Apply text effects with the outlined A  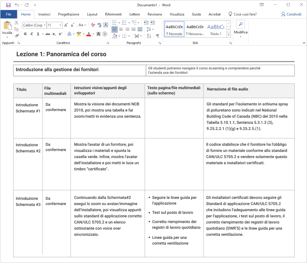(x=69, y=34)
